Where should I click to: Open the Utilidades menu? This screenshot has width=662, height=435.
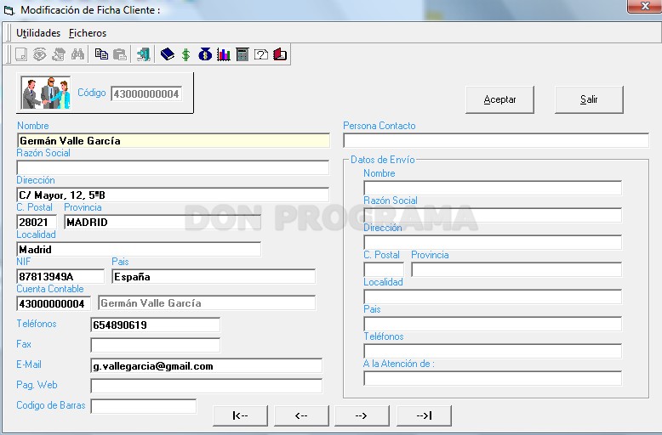point(38,33)
